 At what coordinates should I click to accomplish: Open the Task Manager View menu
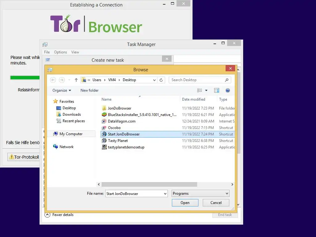coord(75,52)
